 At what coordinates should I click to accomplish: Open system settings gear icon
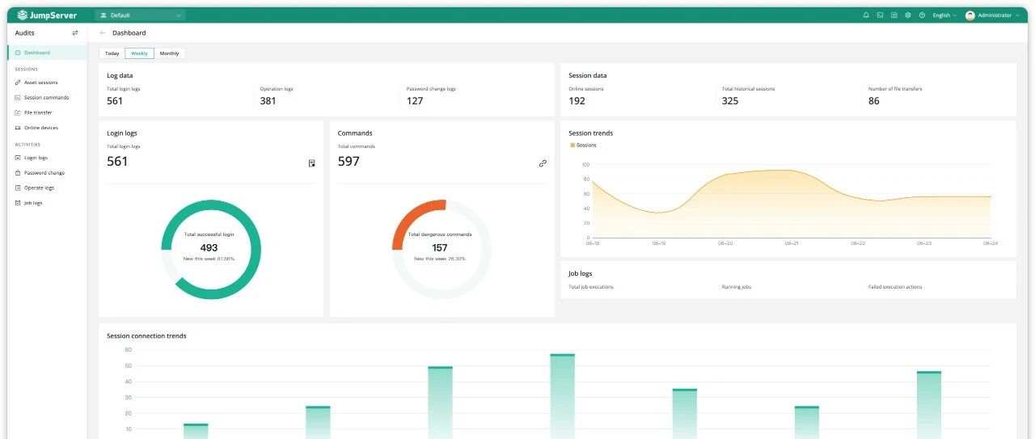click(x=908, y=15)
